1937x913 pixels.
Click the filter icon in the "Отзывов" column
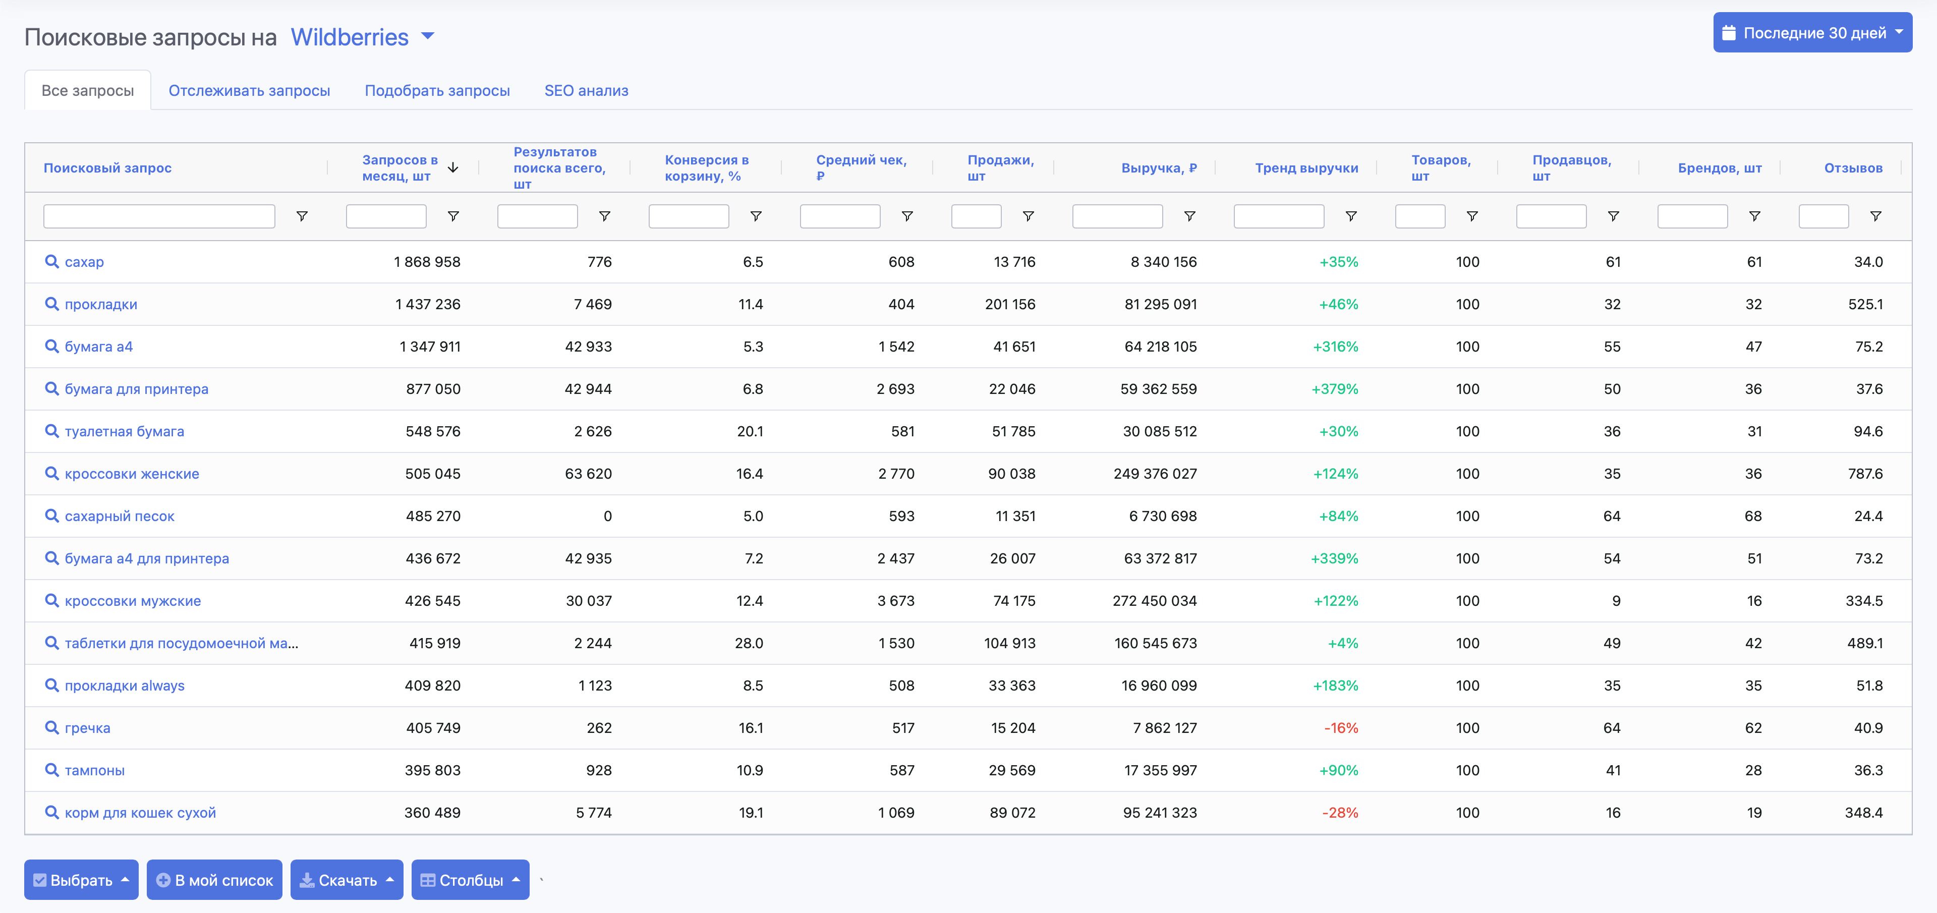coord(1875,216)
